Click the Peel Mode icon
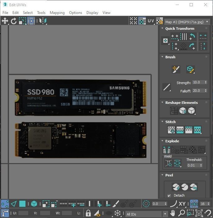The height and width of the screenshot is (218, 213). point(185,187)
